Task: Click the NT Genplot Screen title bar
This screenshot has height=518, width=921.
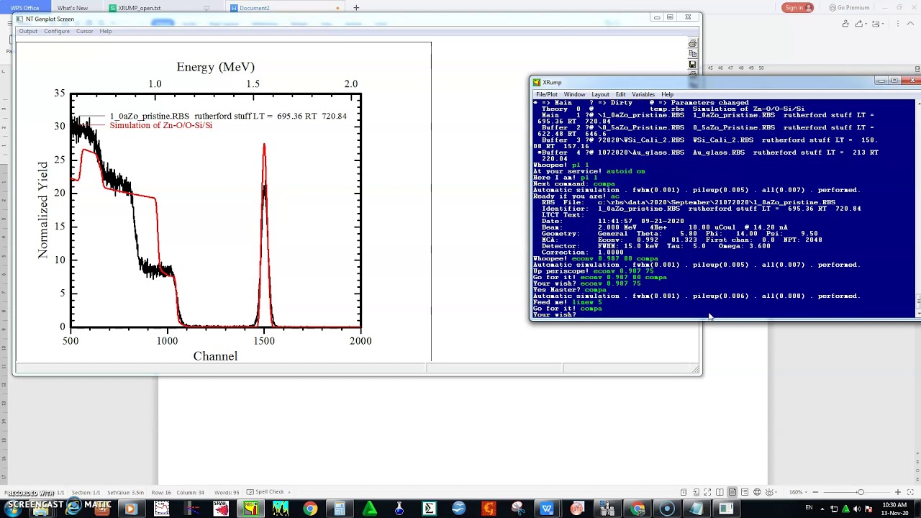Action: coord(331,19)
